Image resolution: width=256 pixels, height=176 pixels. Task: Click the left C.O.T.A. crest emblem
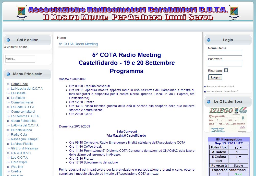coord(21,13)
